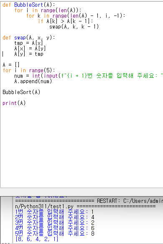The height and width of the screenshot is (244, 163).
Task: Place cursor on 'tmp = A[x]' line
Action: click(29, 43)
